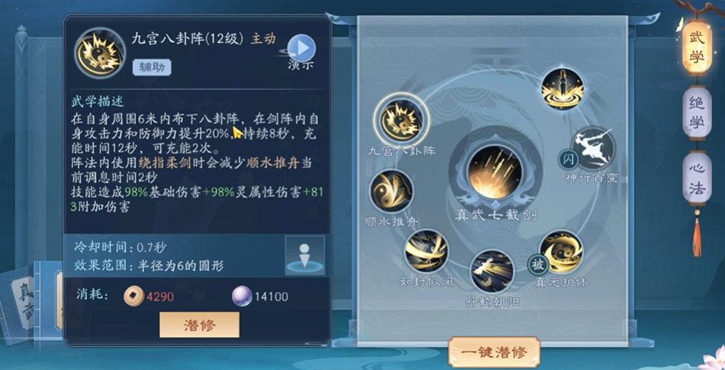The image size is (725, 370).
Task: Click the large skill portrait in detail panel
Action: click(x=100, y=53)
